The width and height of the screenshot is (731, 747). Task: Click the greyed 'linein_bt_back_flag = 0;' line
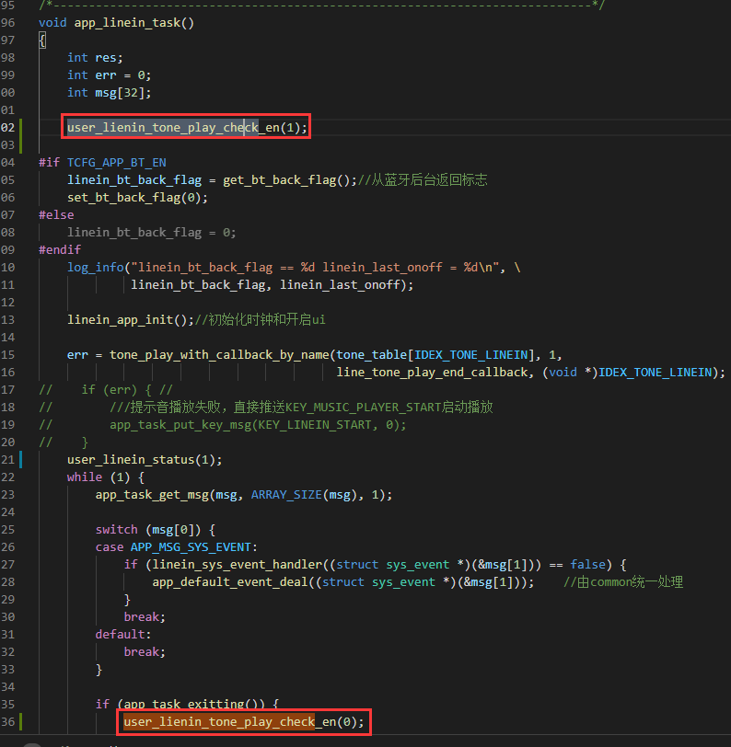(x=152, y=233)
